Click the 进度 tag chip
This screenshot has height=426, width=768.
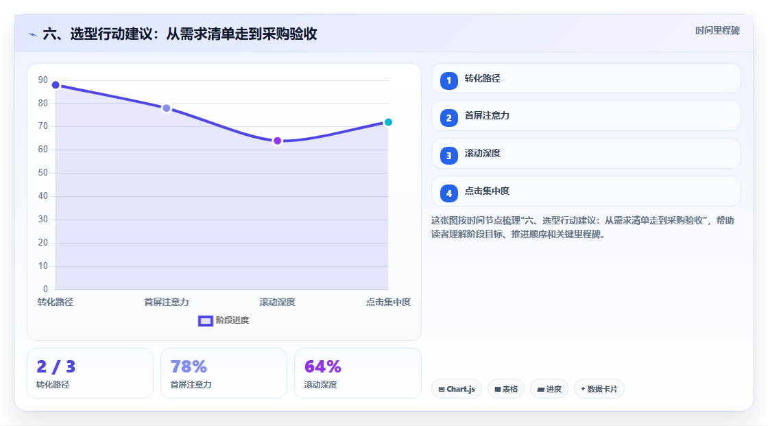point(549,389)
